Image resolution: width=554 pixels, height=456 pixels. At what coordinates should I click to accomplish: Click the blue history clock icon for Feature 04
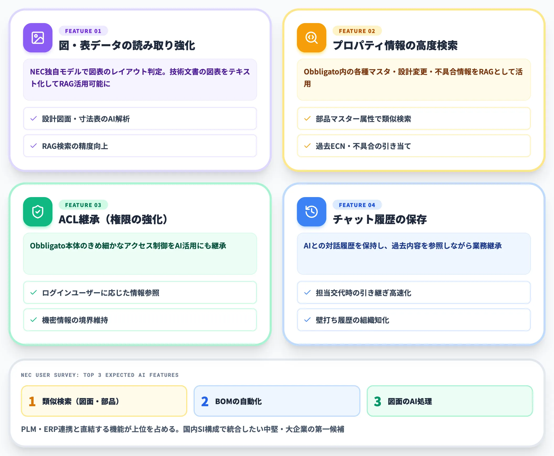click(311, 212)
